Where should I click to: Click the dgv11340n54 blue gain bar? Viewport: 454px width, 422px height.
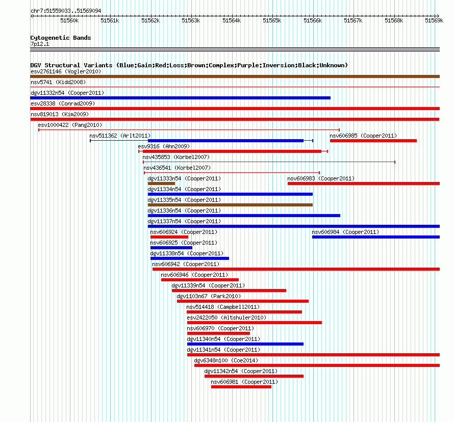(x=245, y=344)
